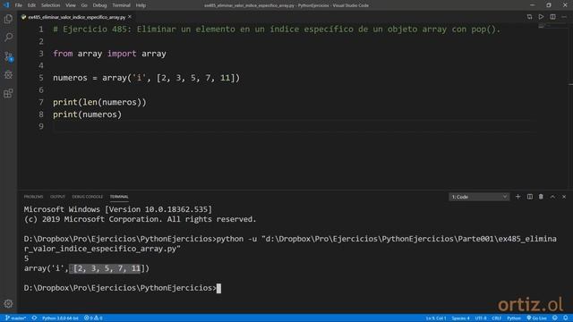Select the ex485_eliminar_valor_indice_especifico_array.py tab

tap(76, 17)
